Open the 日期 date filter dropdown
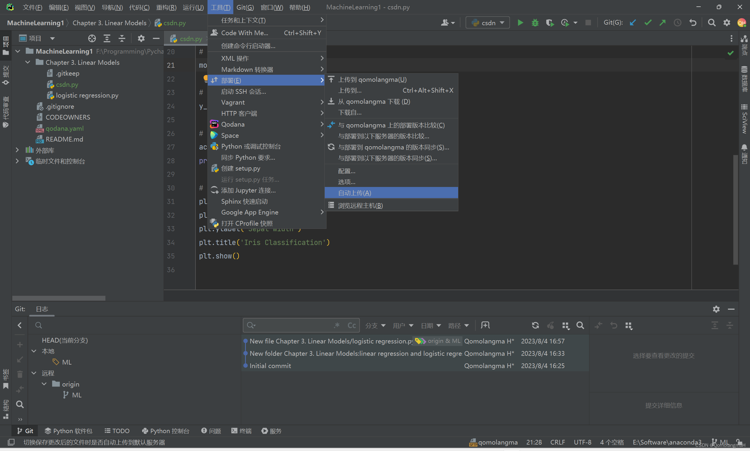 pyautogui.click(x=431, y=326)
